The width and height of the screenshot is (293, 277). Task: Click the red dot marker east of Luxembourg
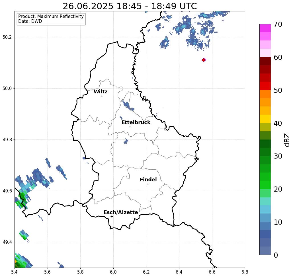[x=204, y=60]
